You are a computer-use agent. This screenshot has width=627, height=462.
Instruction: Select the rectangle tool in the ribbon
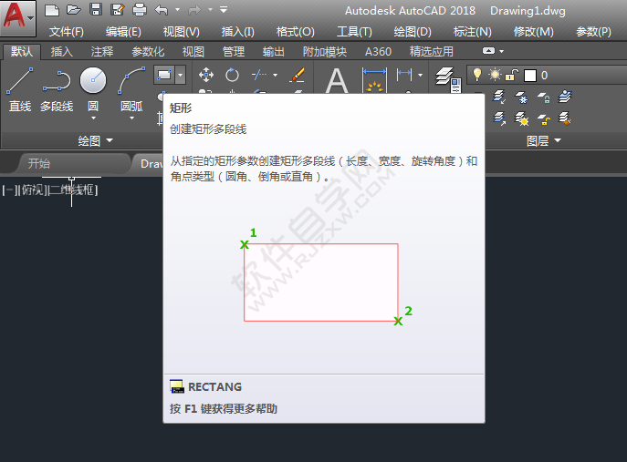pyautogui.click(x=164, y=75)
